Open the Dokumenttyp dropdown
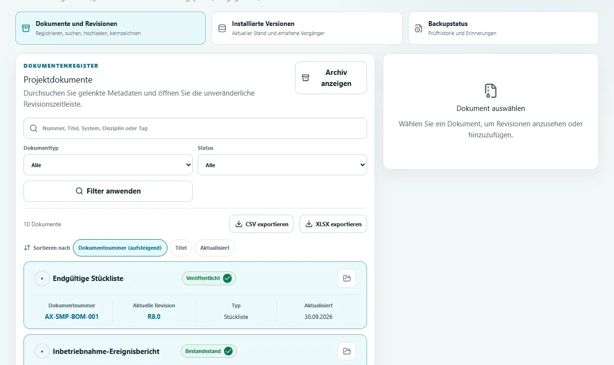 click(108, 165)
